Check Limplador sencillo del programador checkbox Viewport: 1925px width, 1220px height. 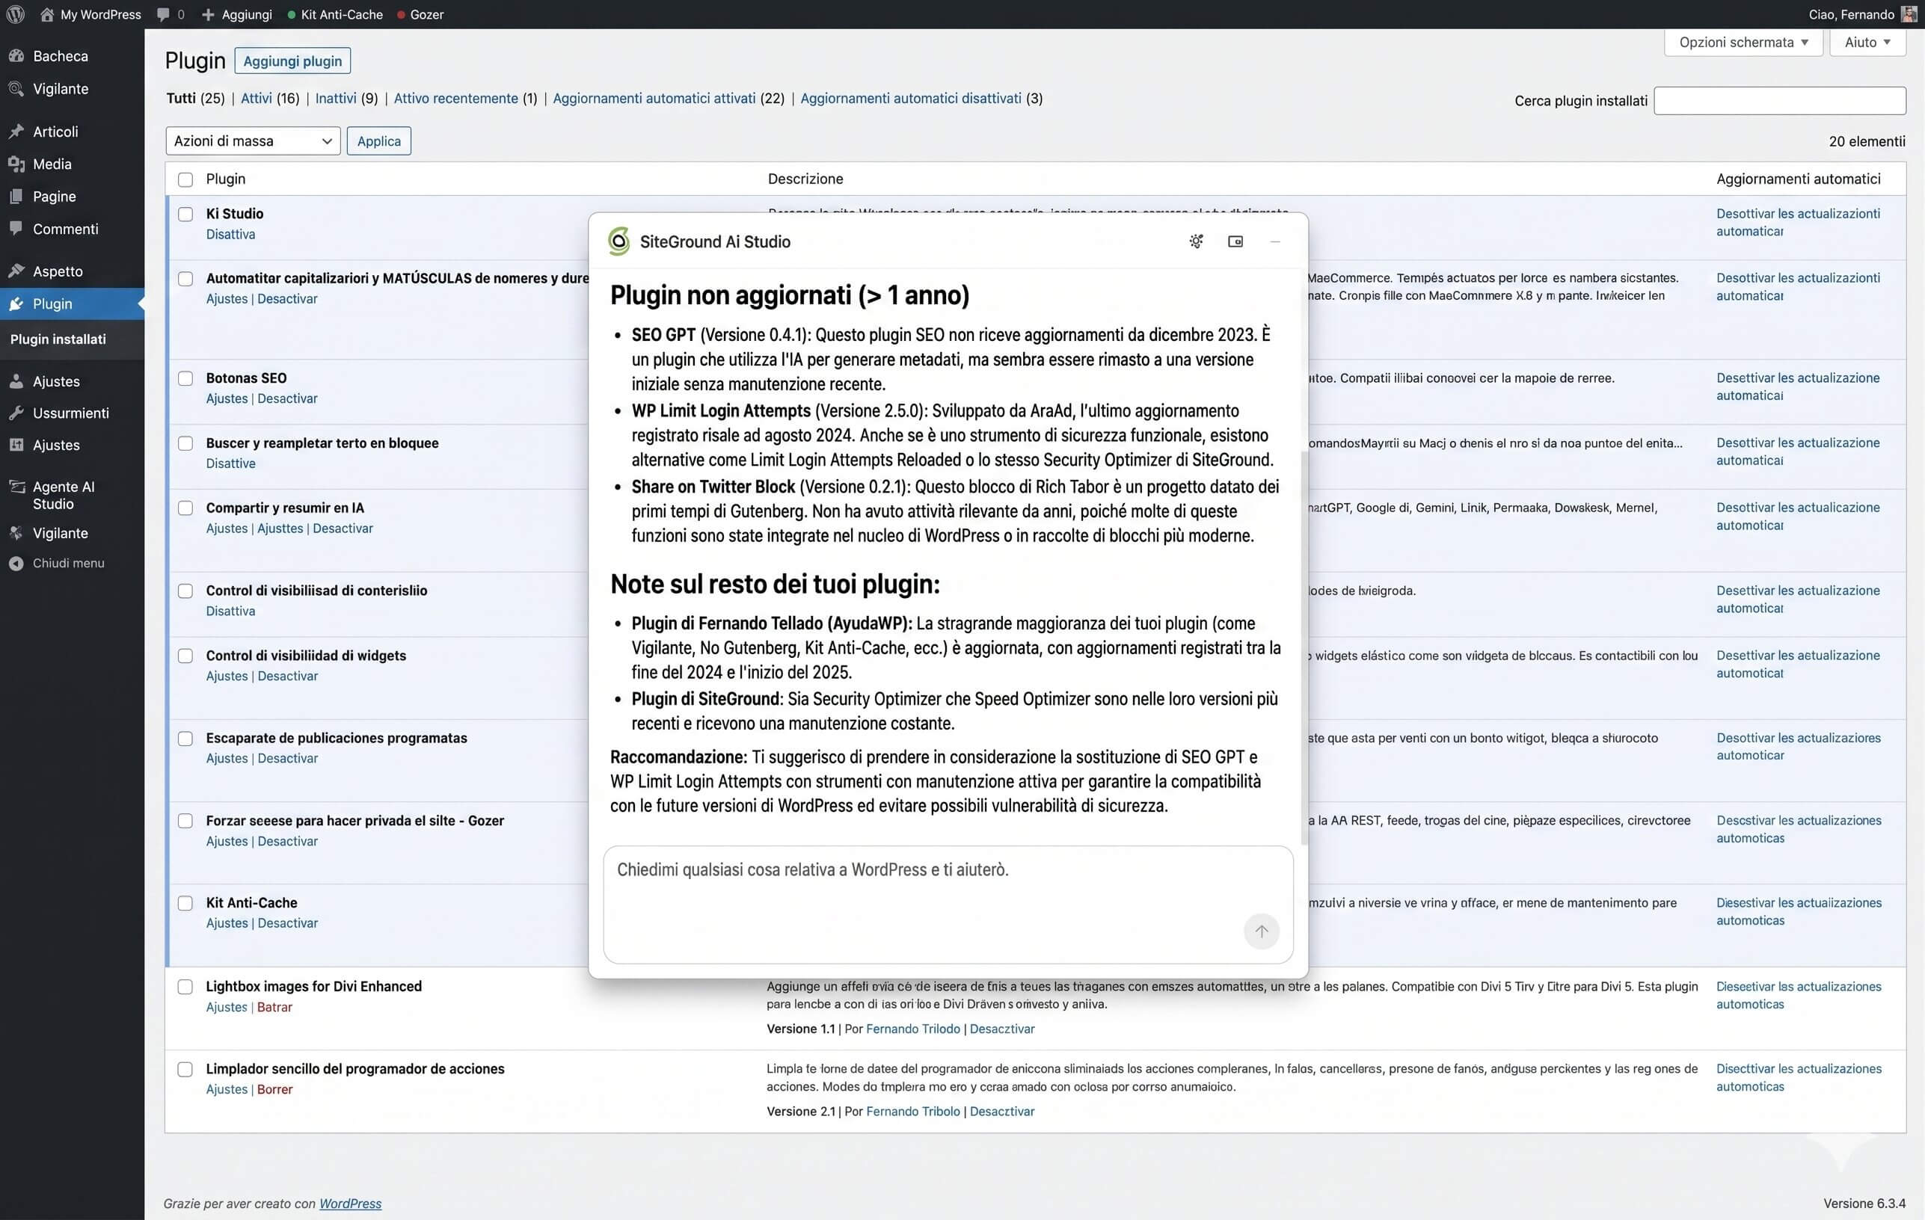[x=185, y=1069]
